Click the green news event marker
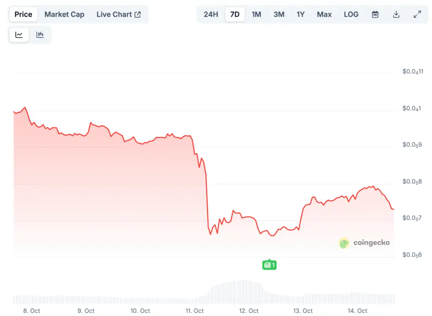The width and height of the screenshot is (432, 316). tap(269, 265)
